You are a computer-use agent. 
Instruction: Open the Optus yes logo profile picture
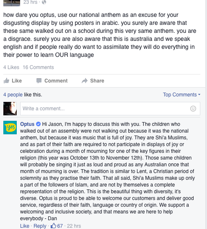pos(10,128)
